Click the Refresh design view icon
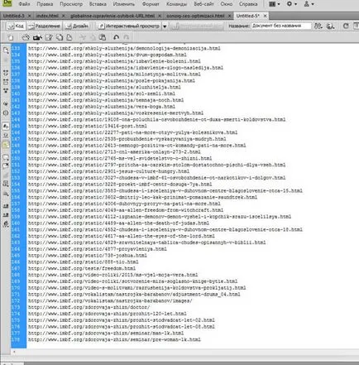Screen dimensions: 359x365 346,26
